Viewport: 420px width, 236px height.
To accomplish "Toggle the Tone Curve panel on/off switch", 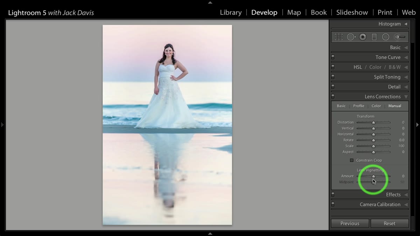I will (x=333, y=57).
